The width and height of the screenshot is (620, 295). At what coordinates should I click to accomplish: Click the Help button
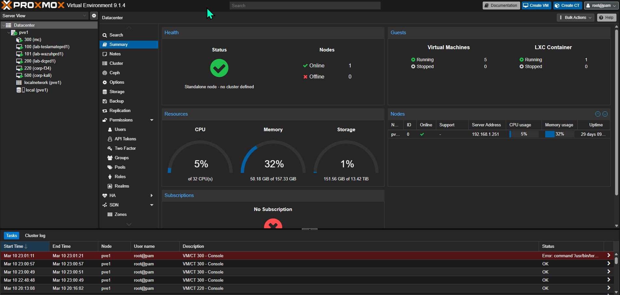pos(607,18)
